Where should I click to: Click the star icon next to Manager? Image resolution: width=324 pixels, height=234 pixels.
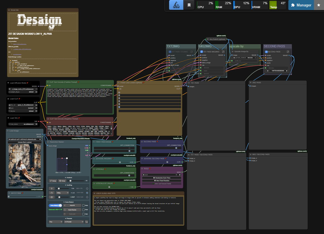(x=319, y=5)
